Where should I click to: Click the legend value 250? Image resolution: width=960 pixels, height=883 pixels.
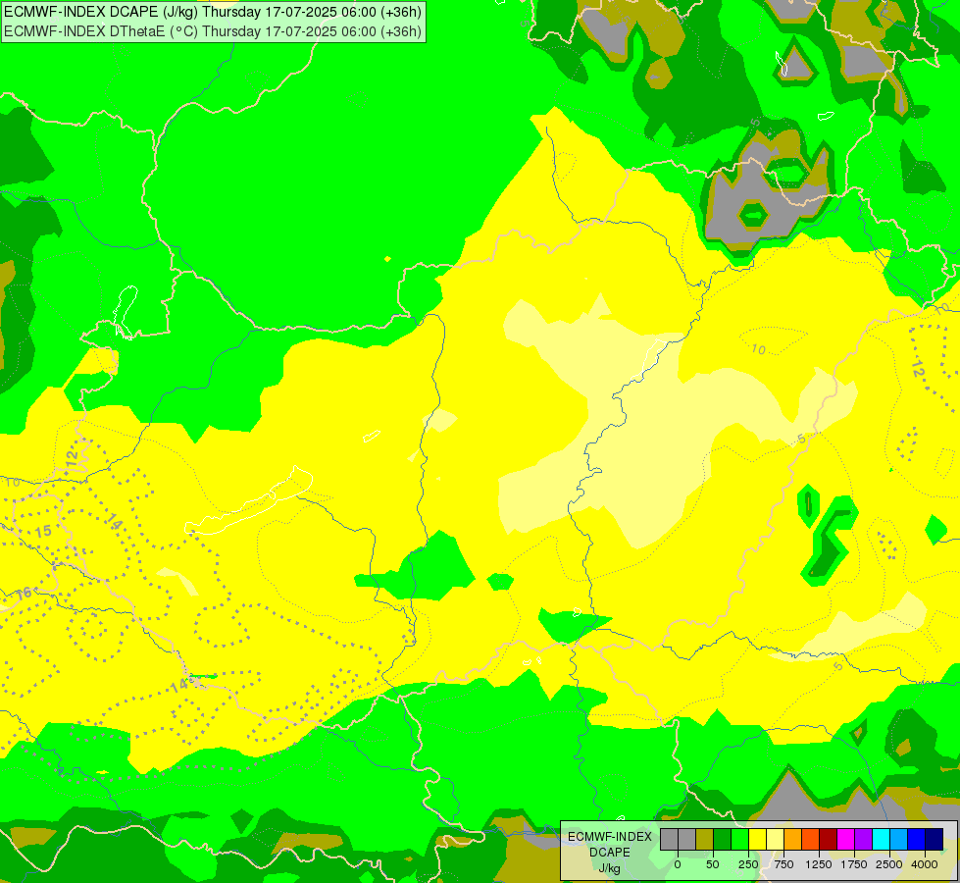point(748,864)
